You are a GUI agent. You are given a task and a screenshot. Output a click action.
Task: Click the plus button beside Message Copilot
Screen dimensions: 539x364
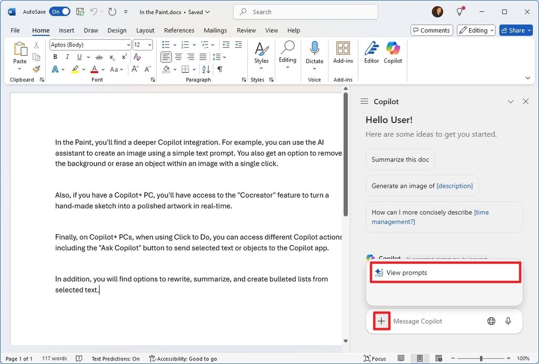pyautogui.click(x=381, y=321)
